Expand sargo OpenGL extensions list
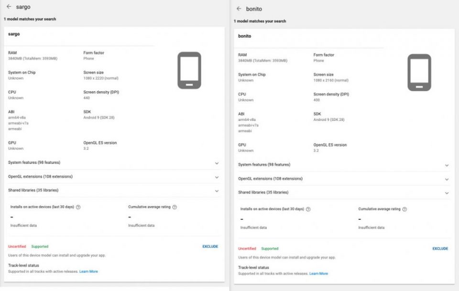The height and width of the screenshot is (291, 459). (217, 177)
